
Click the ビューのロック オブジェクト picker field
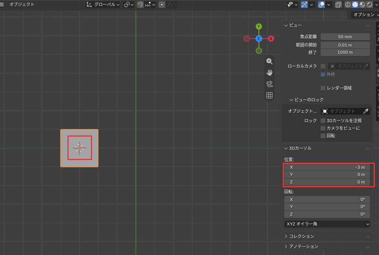pyautogui.click(x=342, y=111)
